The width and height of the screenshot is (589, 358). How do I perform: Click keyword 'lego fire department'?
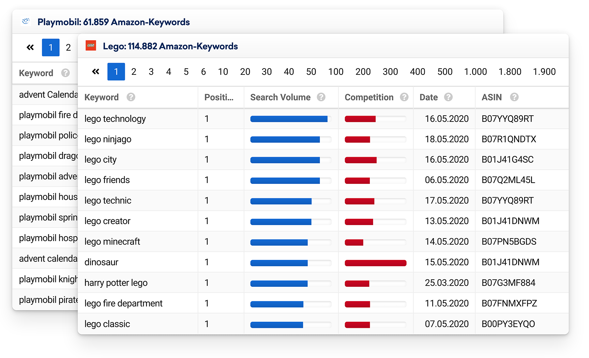point(123,303)
